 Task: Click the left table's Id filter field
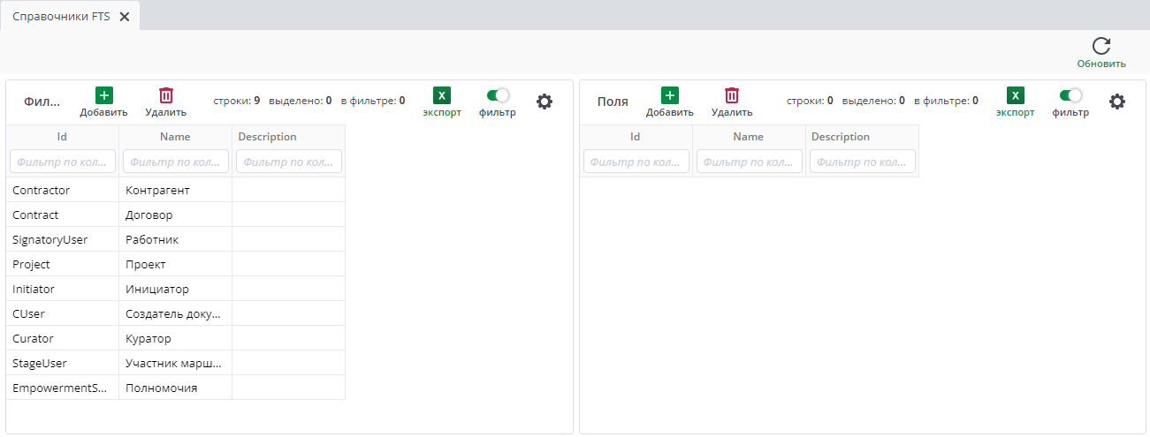[x=63, y=162]
